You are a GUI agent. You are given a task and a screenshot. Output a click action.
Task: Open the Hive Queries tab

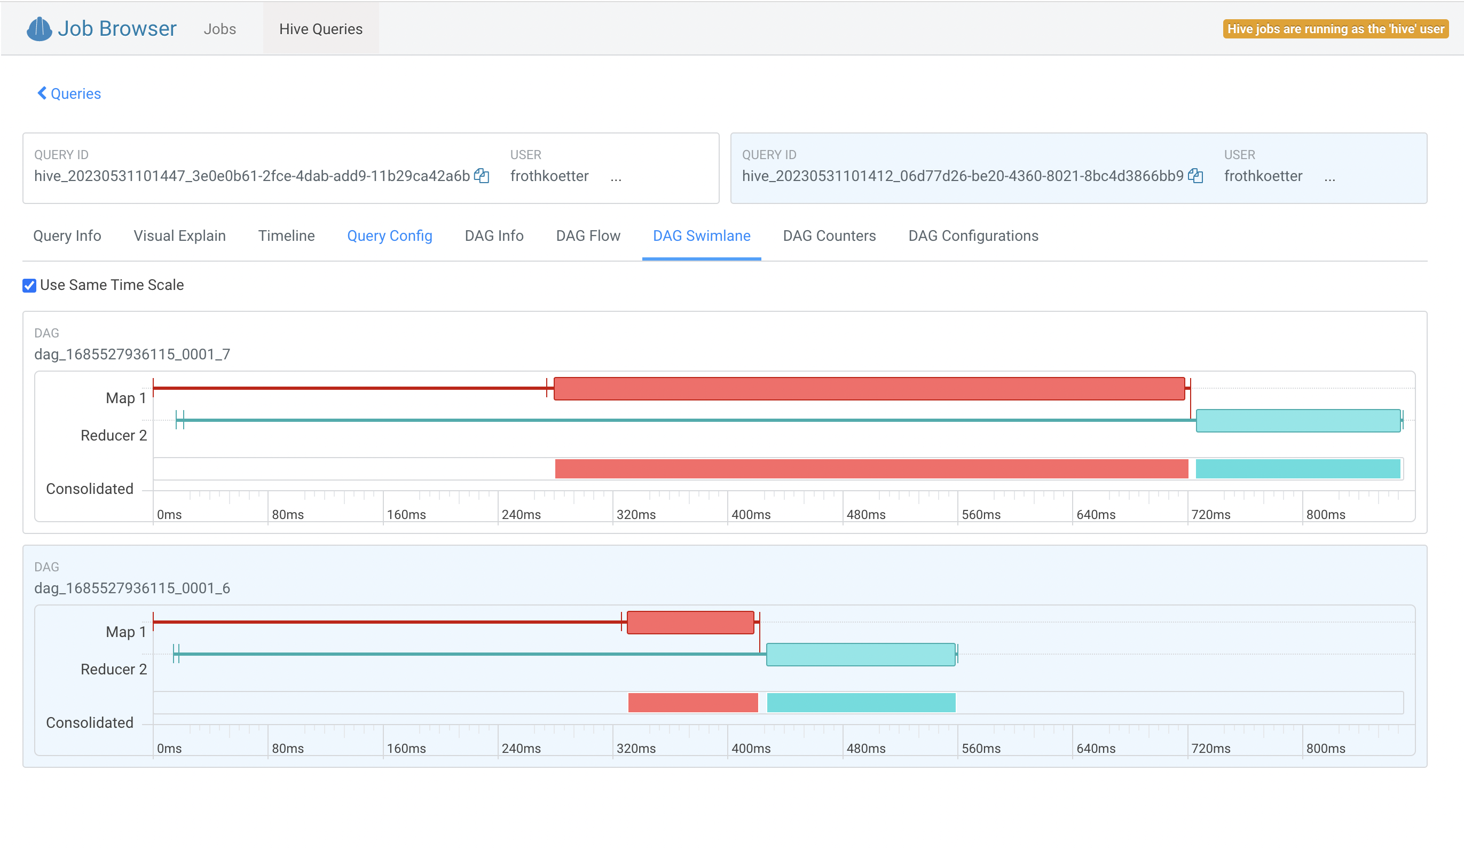tap(321, 29)
